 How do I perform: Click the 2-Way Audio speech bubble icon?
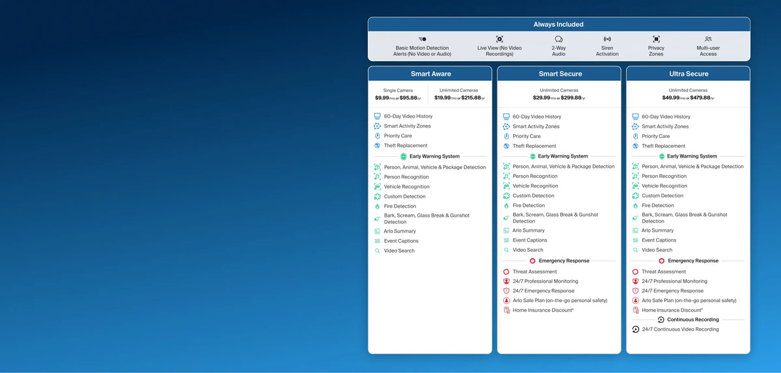[558, 39]
